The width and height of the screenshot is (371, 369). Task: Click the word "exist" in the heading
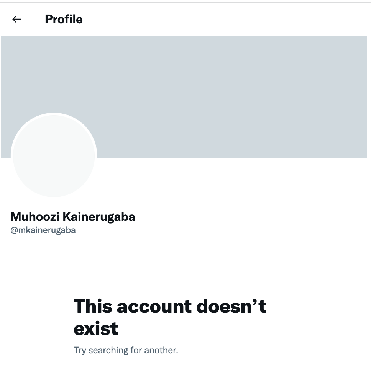96,328
